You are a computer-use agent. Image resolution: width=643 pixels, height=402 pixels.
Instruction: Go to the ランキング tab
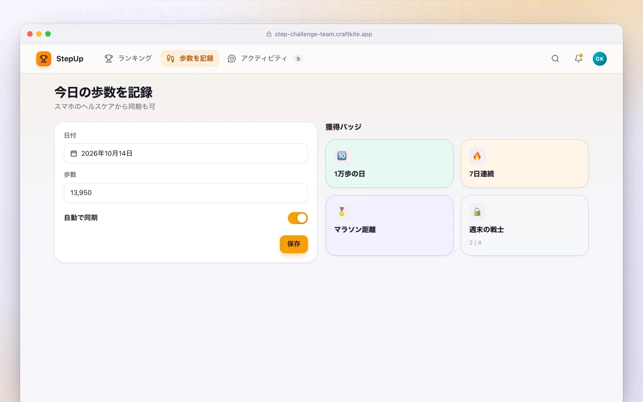(128, 58)
